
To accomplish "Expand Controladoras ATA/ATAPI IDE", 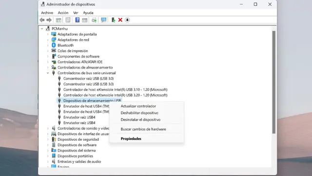I will pyautogui.click(x=48, y=62).
